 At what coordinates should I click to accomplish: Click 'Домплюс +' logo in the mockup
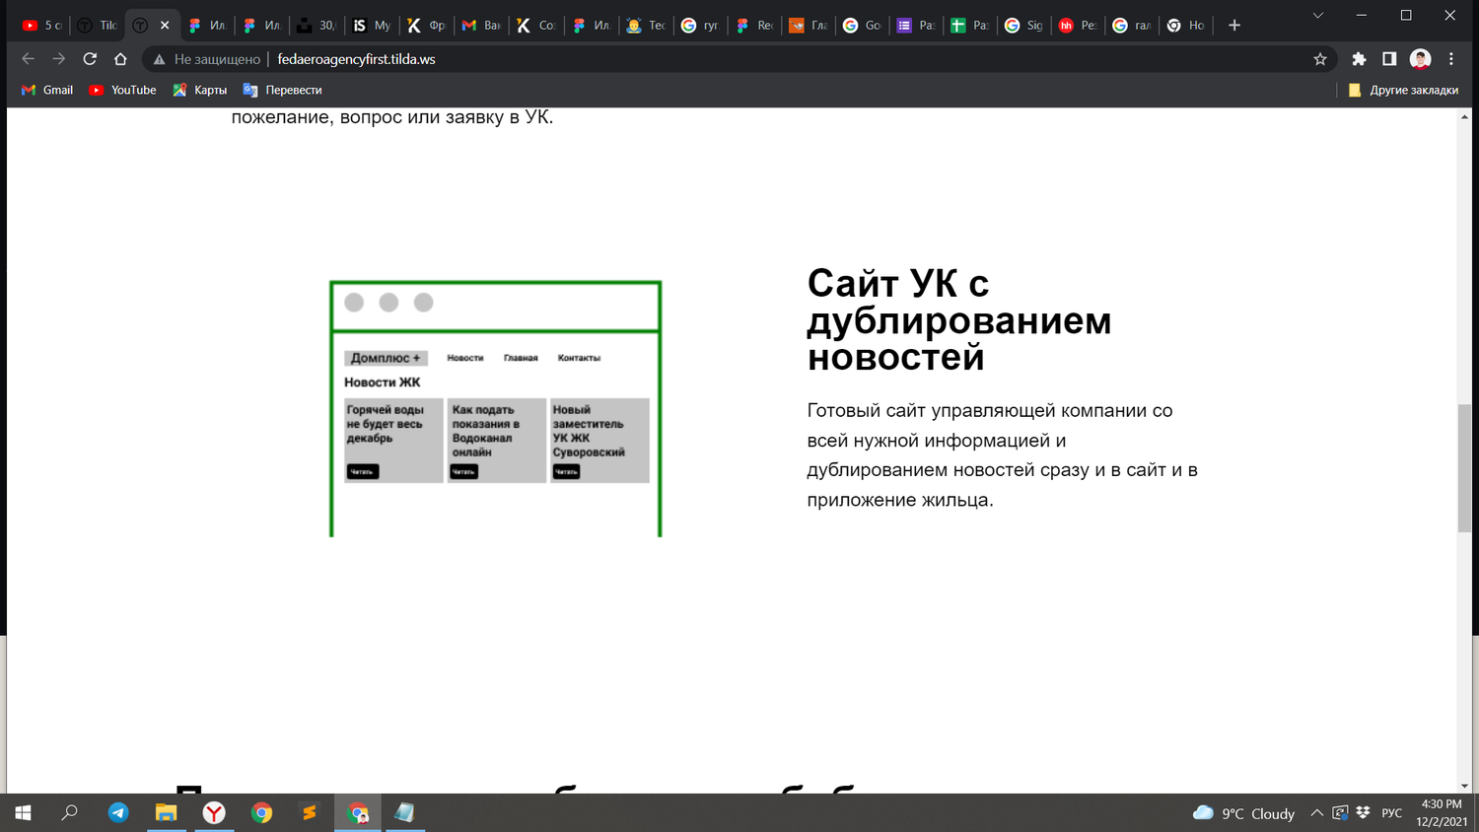tap(386, 358)
